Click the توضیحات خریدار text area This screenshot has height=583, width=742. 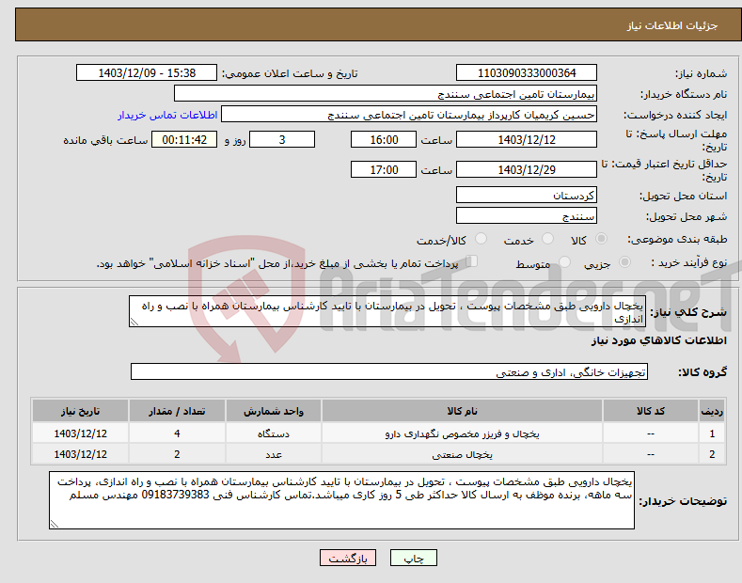341,500
